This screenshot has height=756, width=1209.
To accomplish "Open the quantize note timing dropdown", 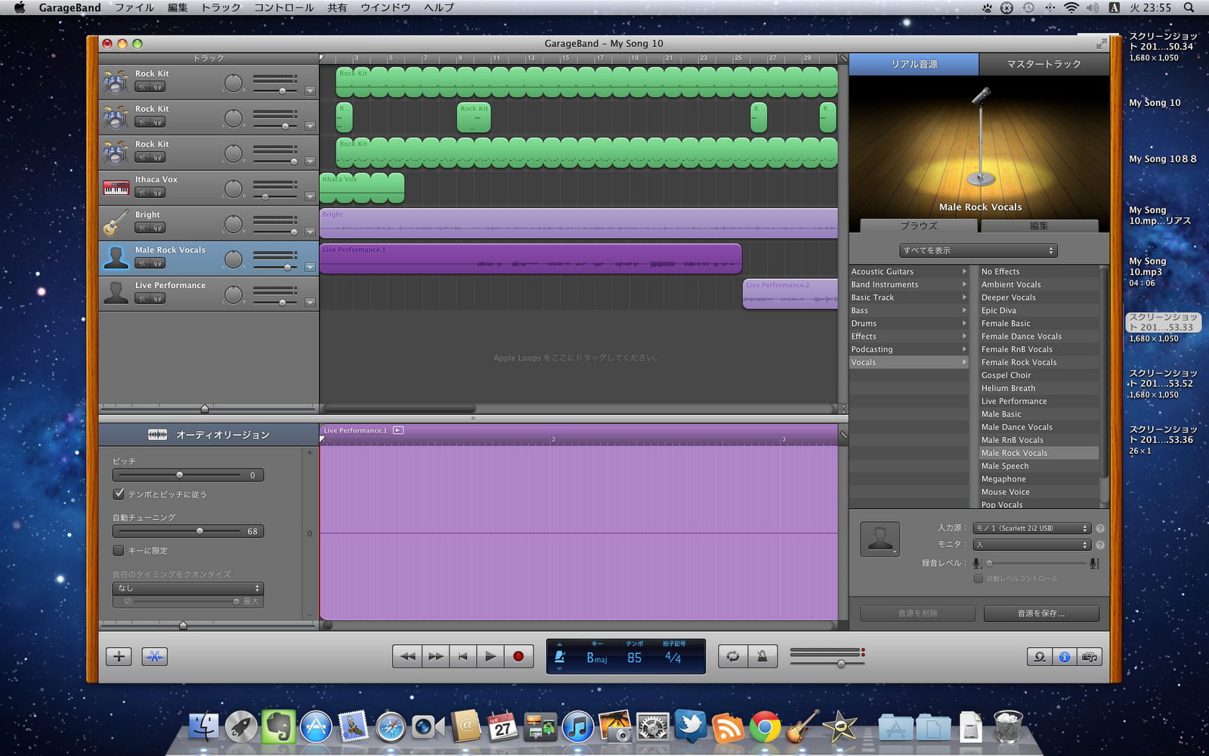I will tap(188, 588).
